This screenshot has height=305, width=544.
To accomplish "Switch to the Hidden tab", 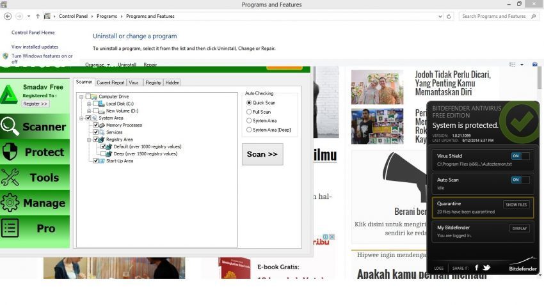I will coord(172,82).
